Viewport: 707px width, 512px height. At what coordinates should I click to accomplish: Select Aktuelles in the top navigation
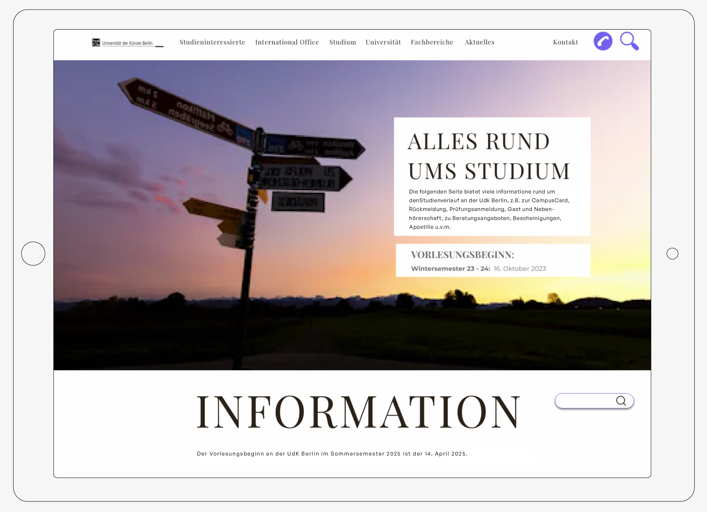tap(479, 42)
